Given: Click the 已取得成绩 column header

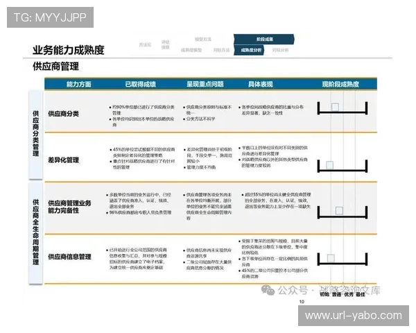Looking at the screenshot, I should point(139,84).
